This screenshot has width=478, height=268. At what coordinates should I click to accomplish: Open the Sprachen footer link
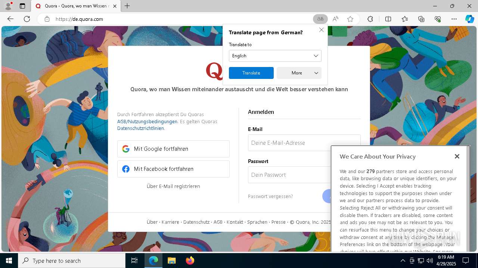(x=257, y=222)
